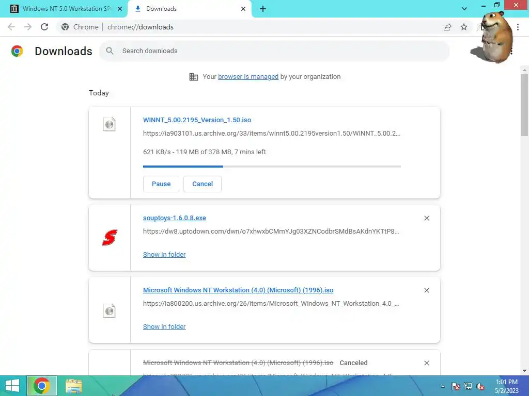The width and height of the screenshot is (529, 396).
Task: Show the completed NT Workstation 4.0 iso in folder
Action: (164, 326)
